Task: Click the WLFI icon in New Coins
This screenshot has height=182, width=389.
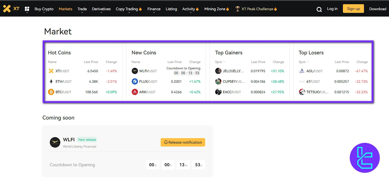Action: (x=135, y=71)
